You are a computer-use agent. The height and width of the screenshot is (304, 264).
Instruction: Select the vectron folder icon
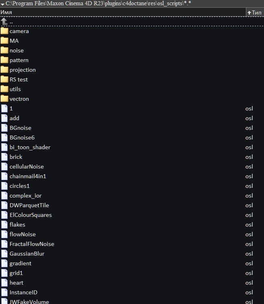pos(4,99)
